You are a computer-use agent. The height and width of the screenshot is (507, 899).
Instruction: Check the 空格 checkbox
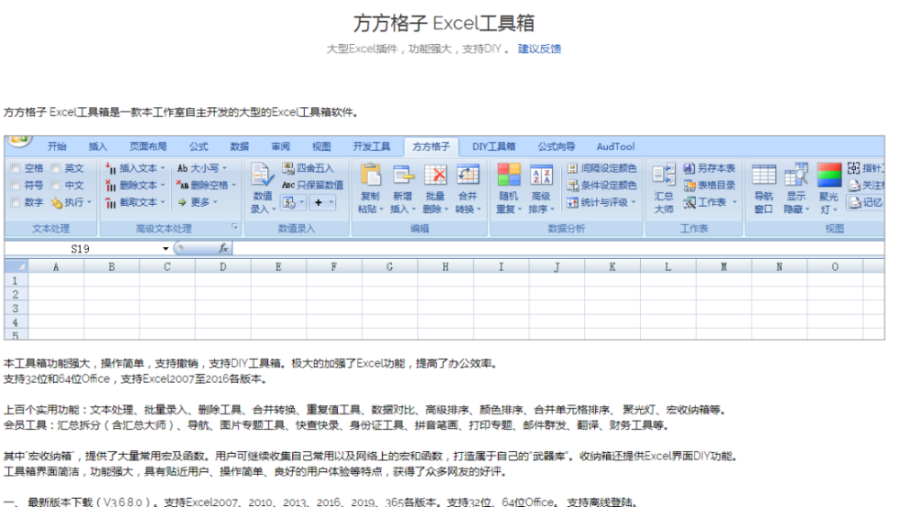pos(15,168)
